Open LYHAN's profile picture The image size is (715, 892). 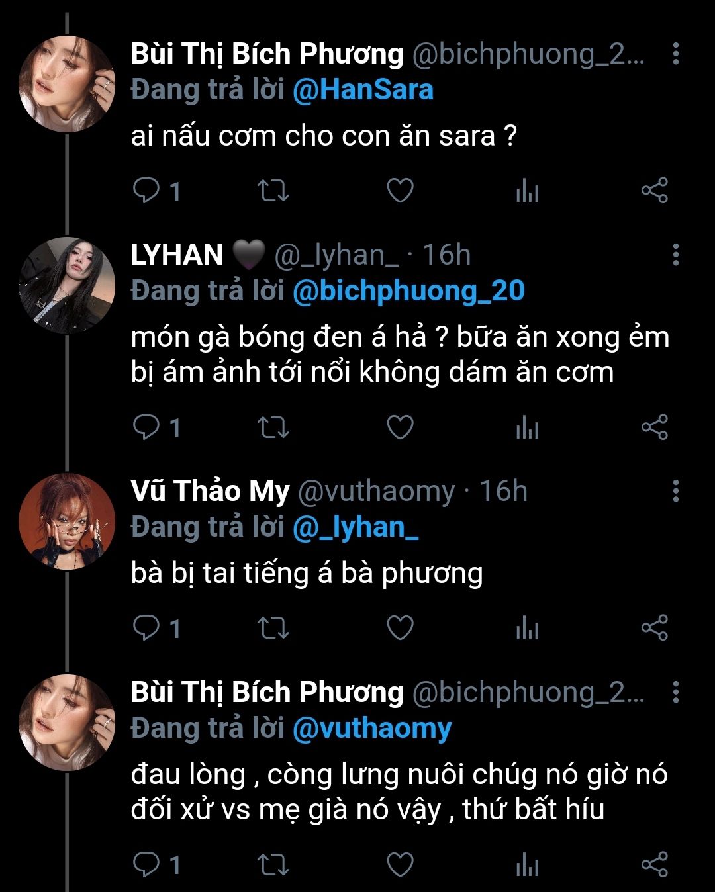(x=67, y=285)
